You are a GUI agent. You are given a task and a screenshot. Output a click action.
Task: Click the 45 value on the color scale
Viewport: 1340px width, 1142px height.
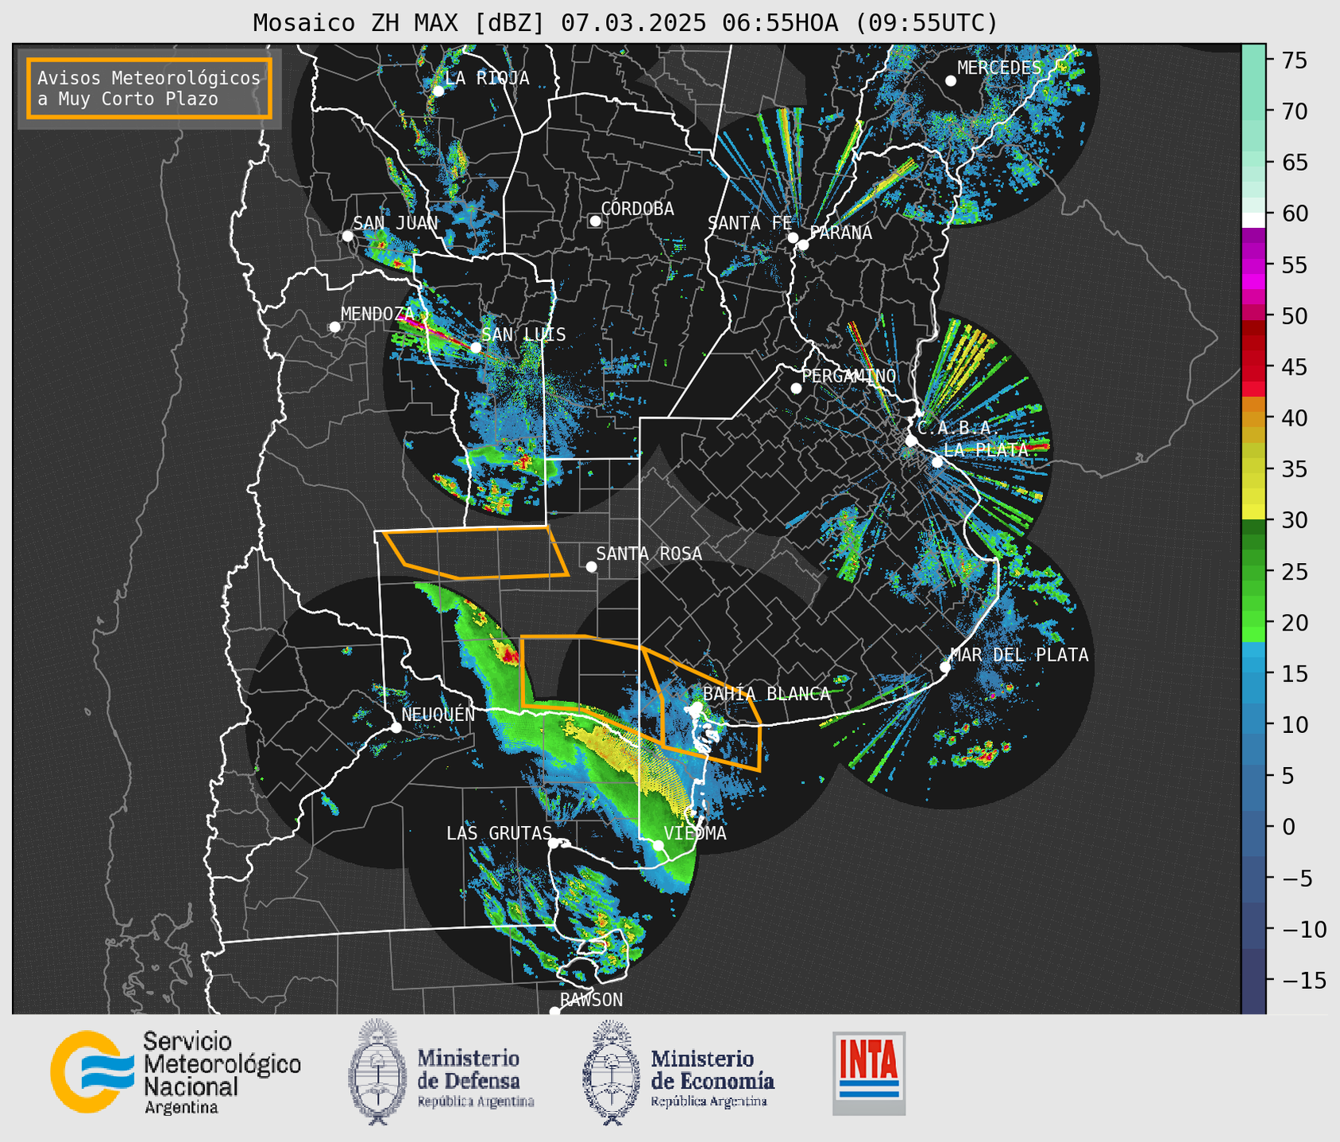pos(1294,367)
